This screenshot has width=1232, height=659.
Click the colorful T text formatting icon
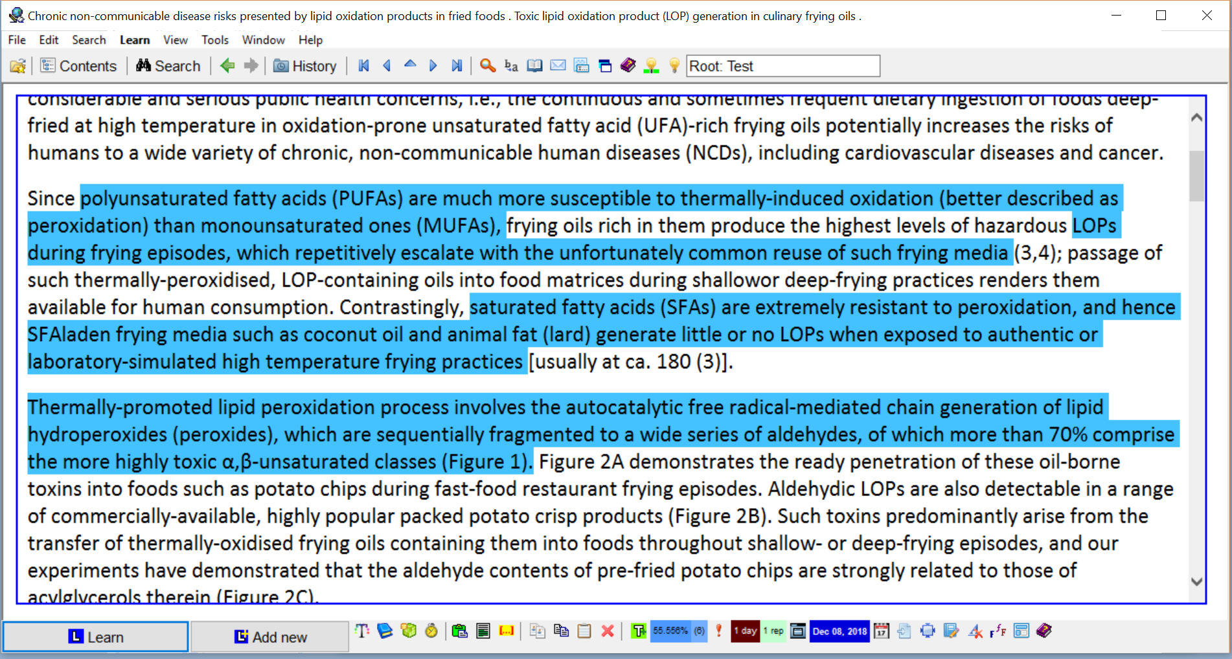tap(362, 631)
